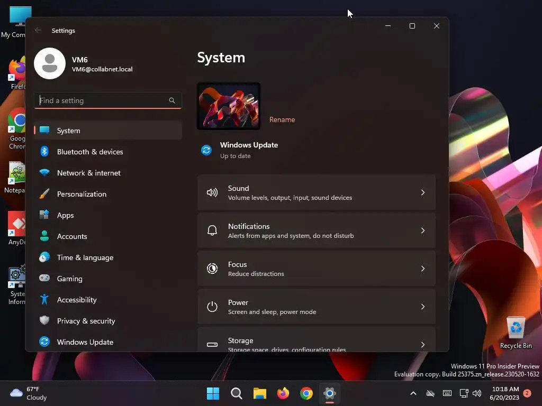Click the accessibility figure icon in the sidebar
Image resolution: width=542 pixels, height=406 pixels.
(44, 299)
